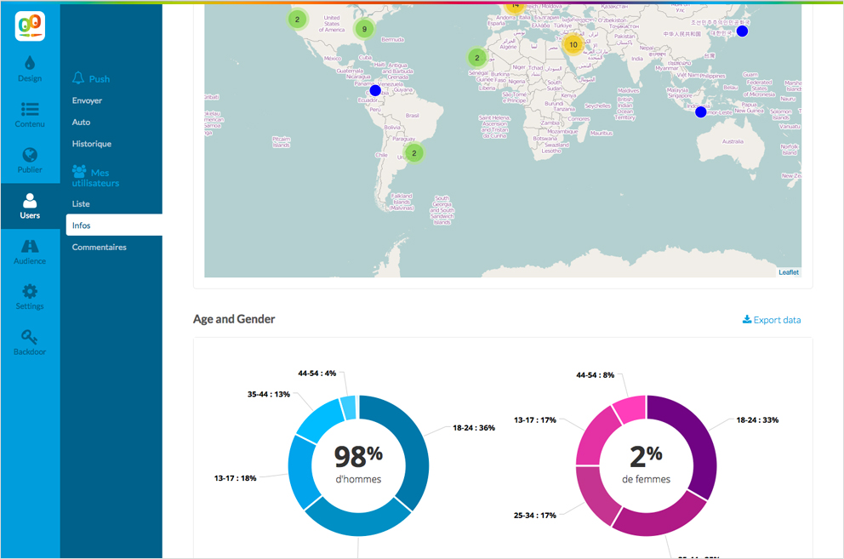Open the Envoyer submenu item
The width and height of the screenshot is (844, 559).
(x=87, y=100)
